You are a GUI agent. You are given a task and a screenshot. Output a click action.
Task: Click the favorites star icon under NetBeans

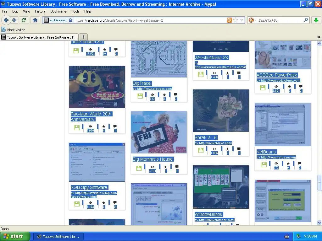click(x=288, y=163)
